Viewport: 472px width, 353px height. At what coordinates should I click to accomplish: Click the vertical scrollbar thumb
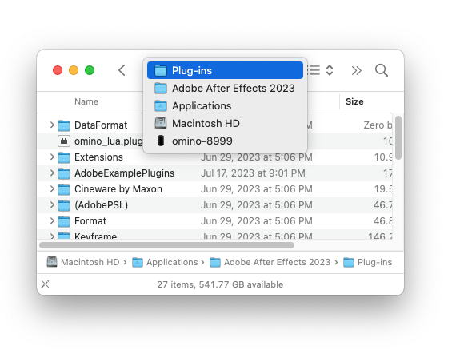398,137
